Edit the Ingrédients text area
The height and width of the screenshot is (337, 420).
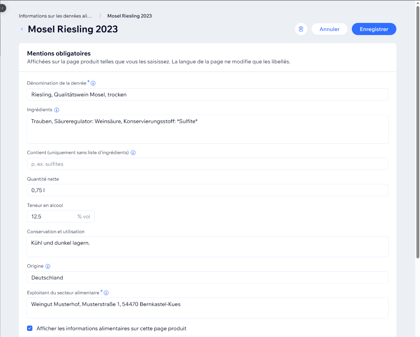pyautogui.click(x=208, y=129)
